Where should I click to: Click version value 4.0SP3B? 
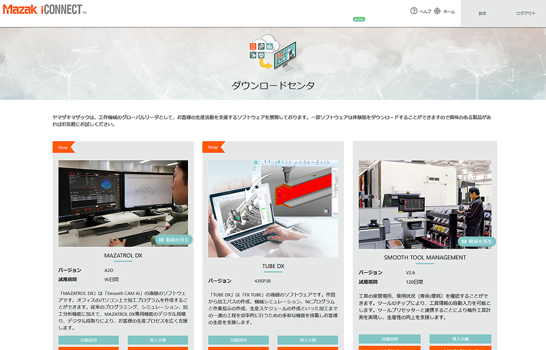point(262,281)
